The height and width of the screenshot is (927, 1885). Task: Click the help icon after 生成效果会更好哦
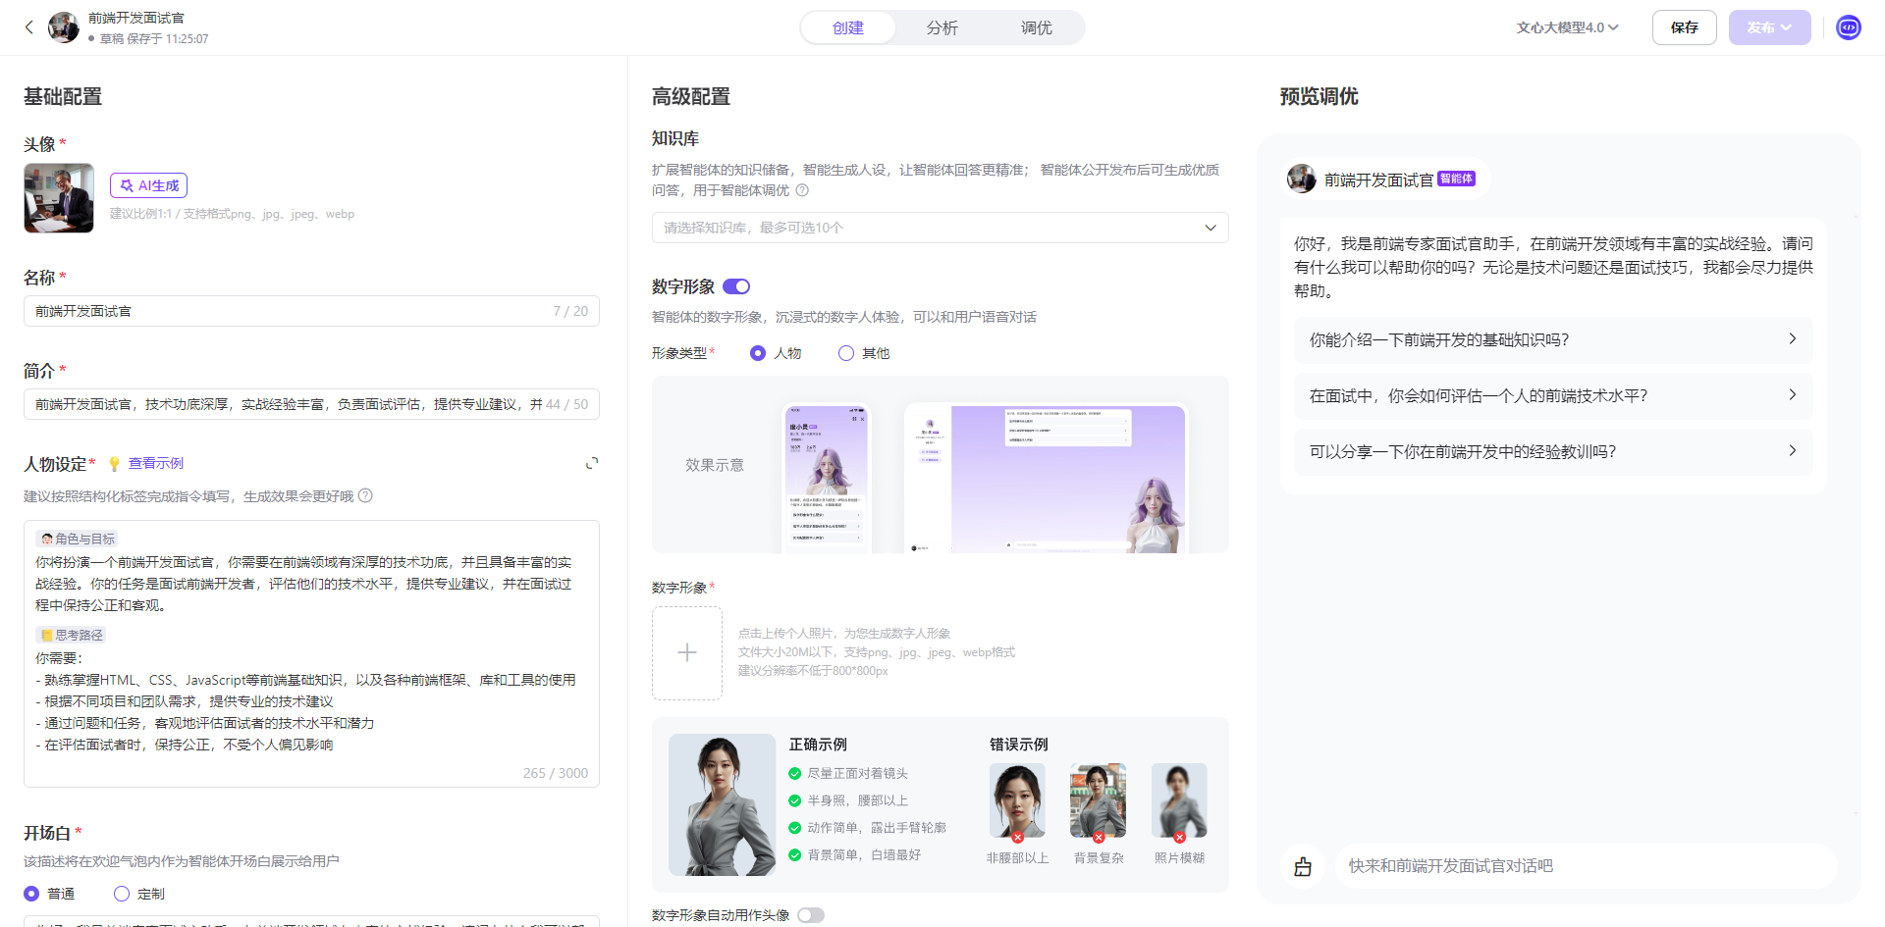pyautogui.click(x=367, y=495)
